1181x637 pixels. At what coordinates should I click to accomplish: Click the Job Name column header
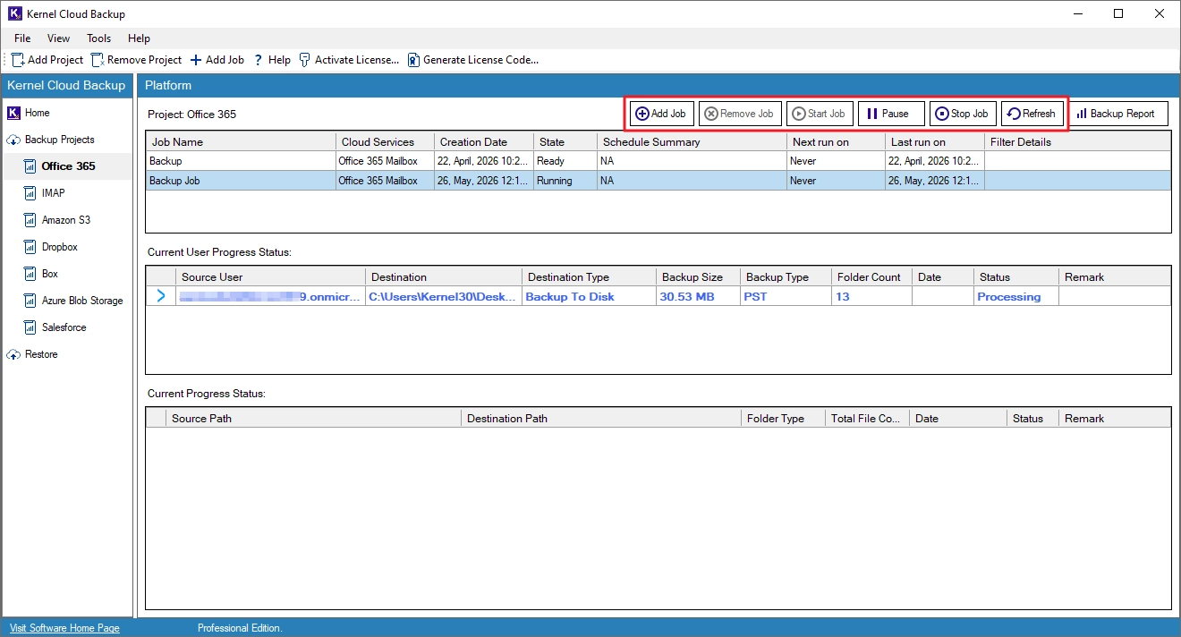pos(241,141)
